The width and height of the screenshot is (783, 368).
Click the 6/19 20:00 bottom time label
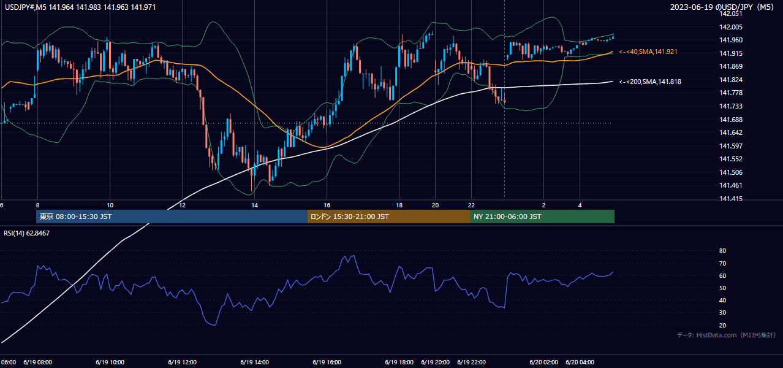pyautogui.click(x=436, y=362)
